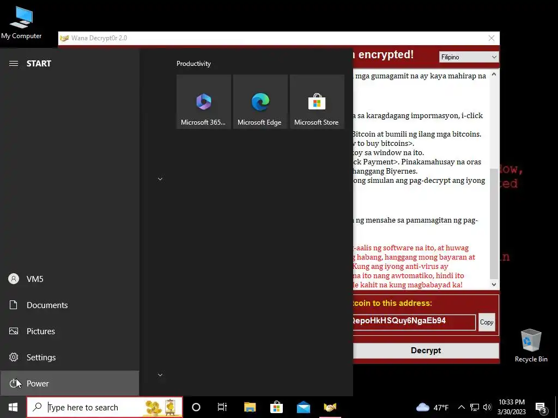The image size is (558, 418).
Task: Open Documents from Start menu
Action: tap(69, 305)
